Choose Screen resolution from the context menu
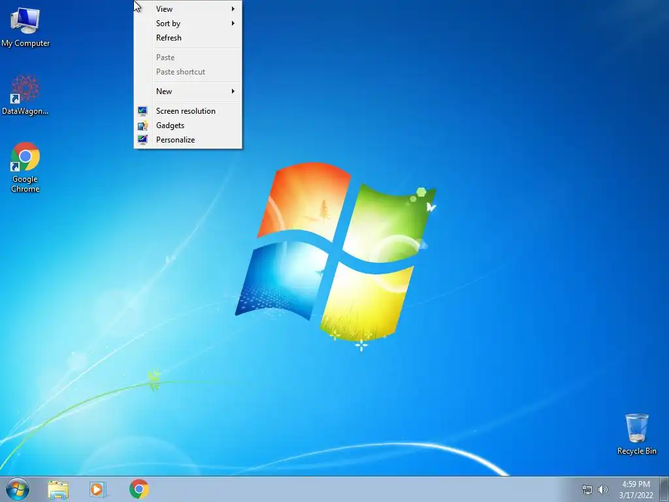Image resolution: width=669 pixels, height=502 pixels. point(188,111)
